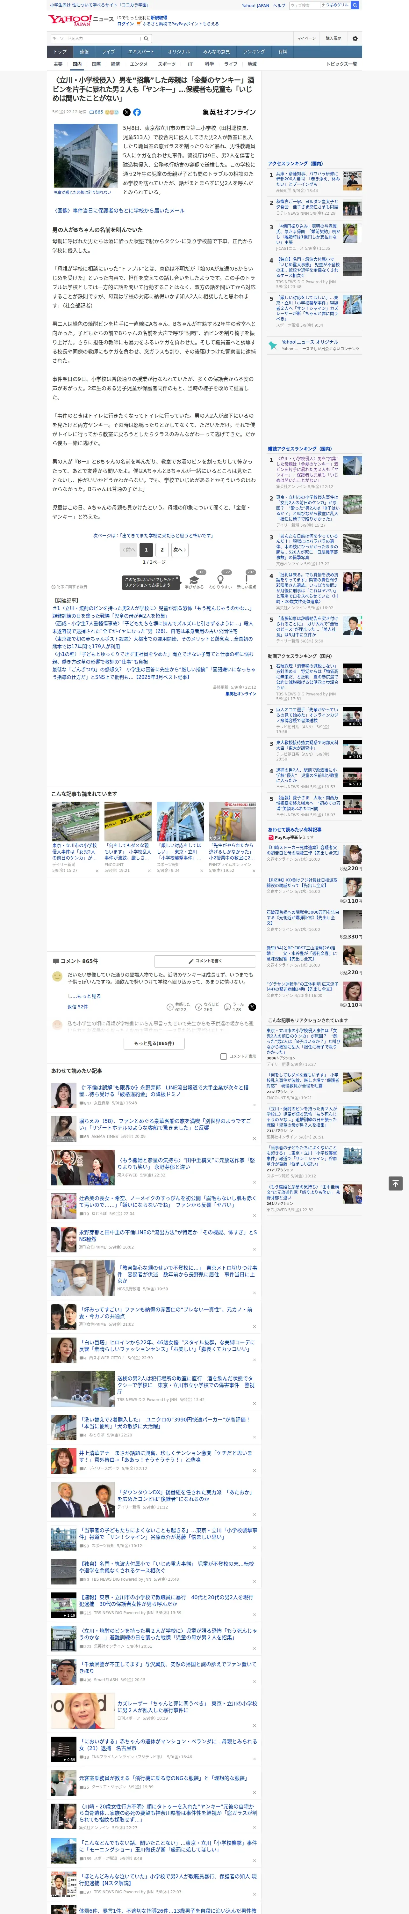This screenshot has width=409, height=1914.
Task: Click the 集英社オンライン link under last-updated date
Action: (x=240, y=694)
